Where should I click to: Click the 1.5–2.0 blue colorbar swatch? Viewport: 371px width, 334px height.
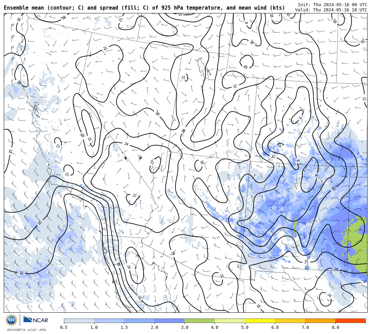139,321
